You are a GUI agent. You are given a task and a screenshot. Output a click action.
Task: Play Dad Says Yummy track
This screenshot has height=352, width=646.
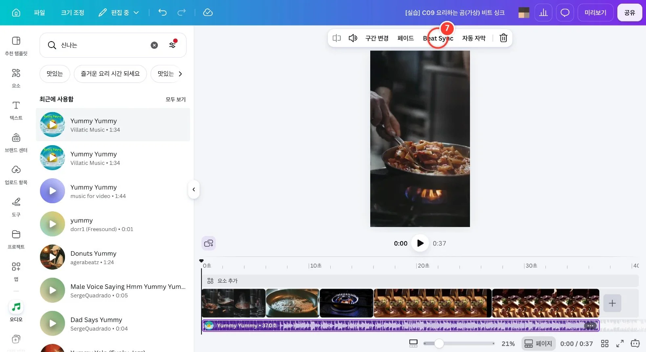pos(52,323)
